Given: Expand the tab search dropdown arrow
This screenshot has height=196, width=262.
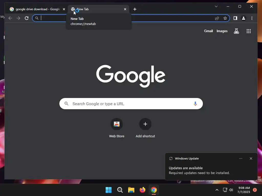Looking at the screenshot, I should (216, 6).
